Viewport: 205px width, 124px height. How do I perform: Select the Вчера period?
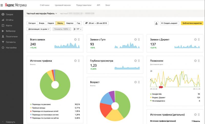click(x=42, y=23)
